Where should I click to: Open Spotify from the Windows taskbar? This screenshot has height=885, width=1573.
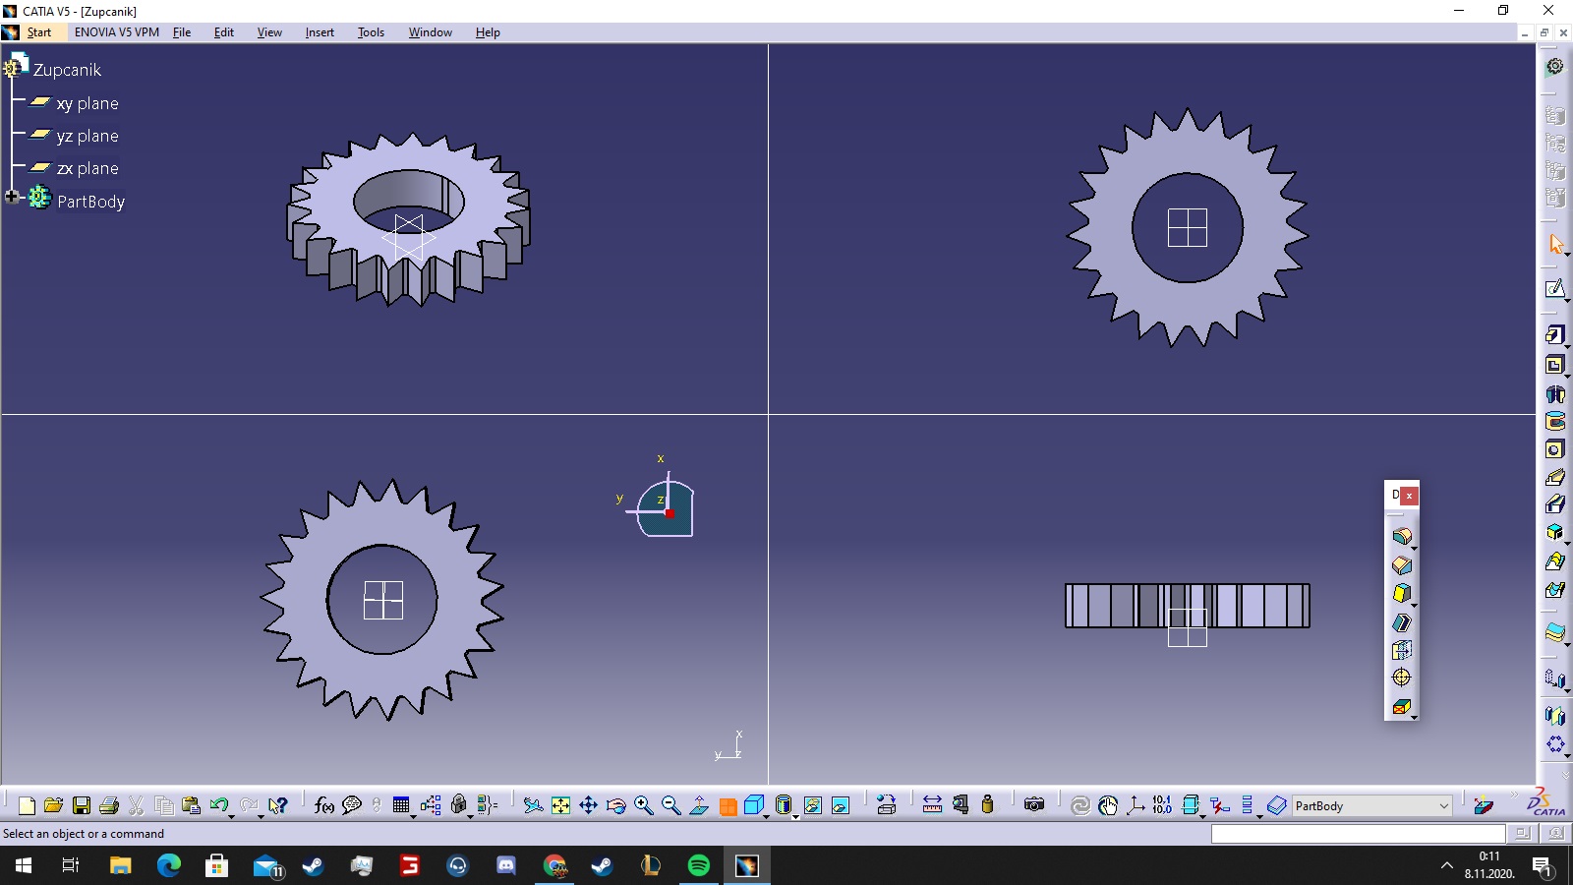(698, 865)
